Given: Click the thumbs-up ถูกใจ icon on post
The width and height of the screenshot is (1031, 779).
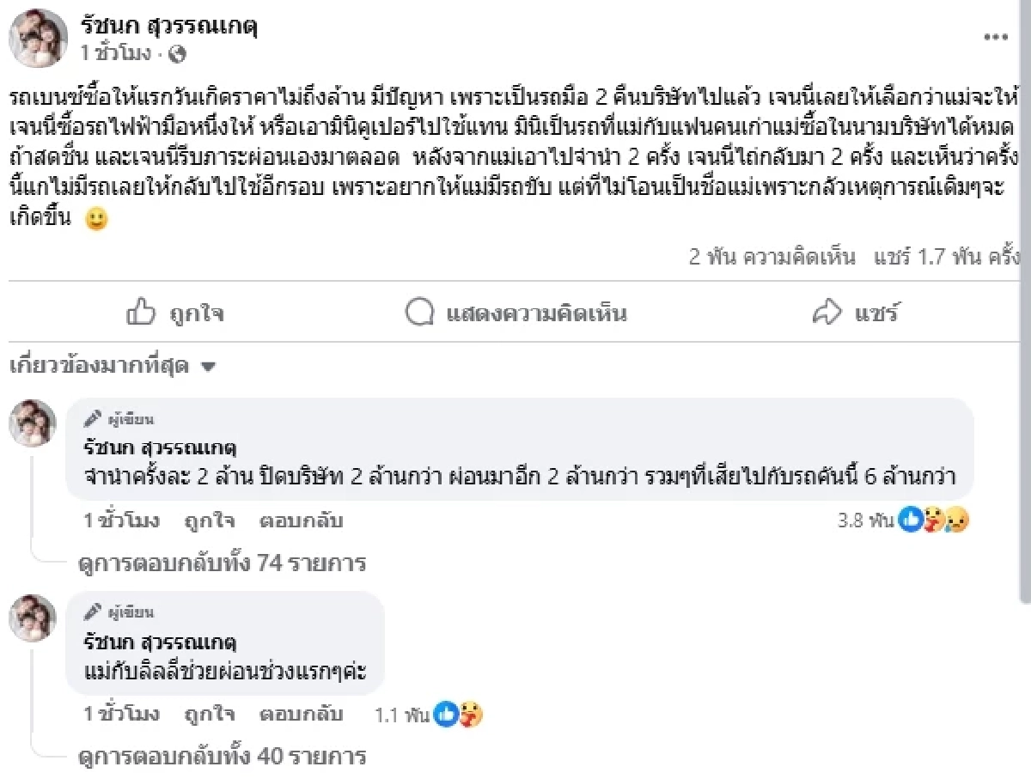Looking at the screenshot, I should tap(140, 313).
